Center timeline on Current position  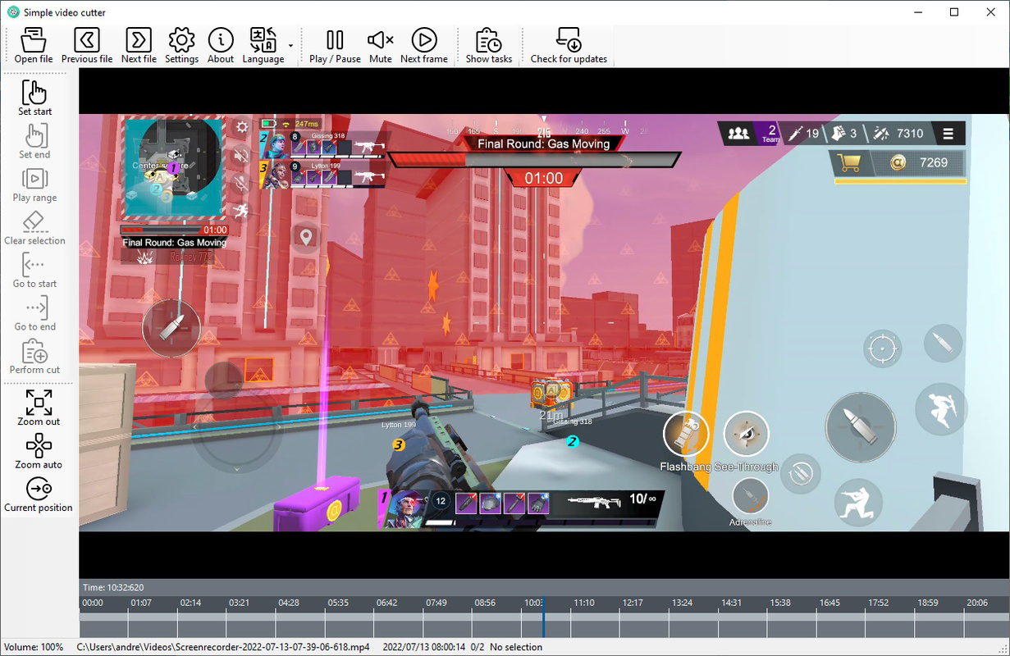click(x=39, y=494)
